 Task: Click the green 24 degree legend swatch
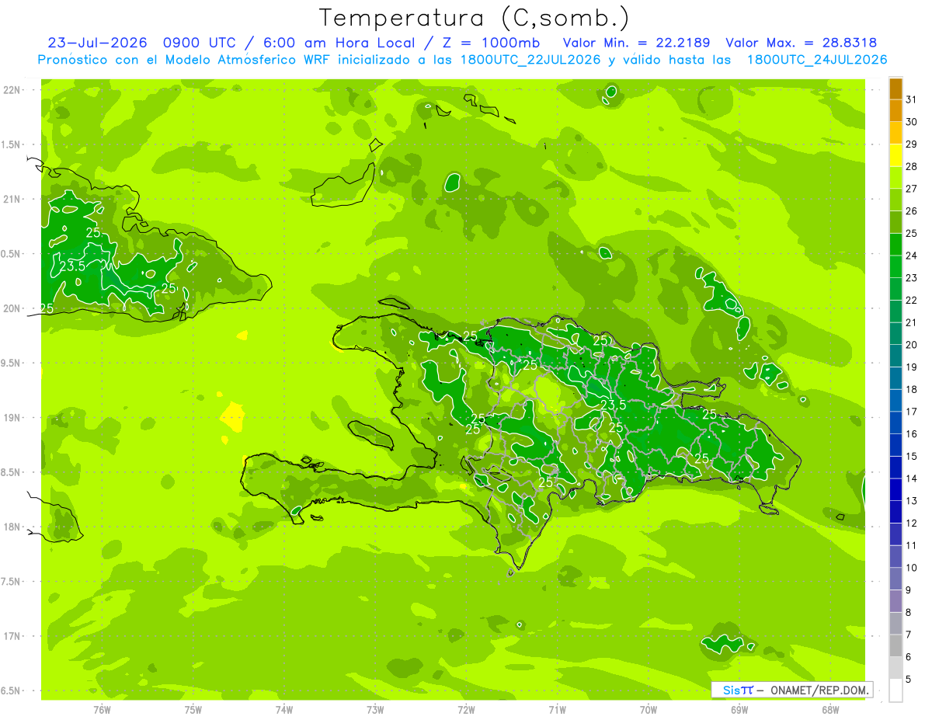pyautogui.click(x=895, y=245)
